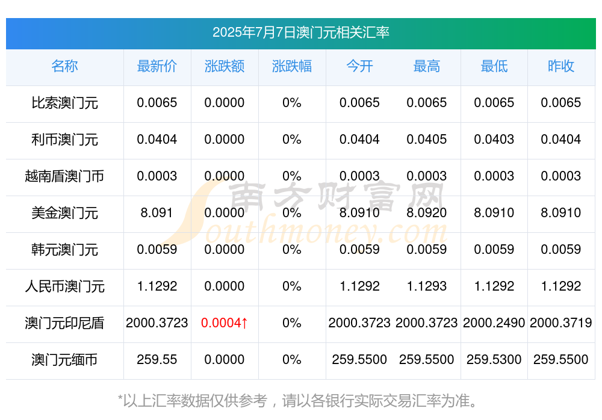Click latest price 0.0003 for 越南盾澳门币
Viewport: 602px width, 420px height.
tap(157, 176)
